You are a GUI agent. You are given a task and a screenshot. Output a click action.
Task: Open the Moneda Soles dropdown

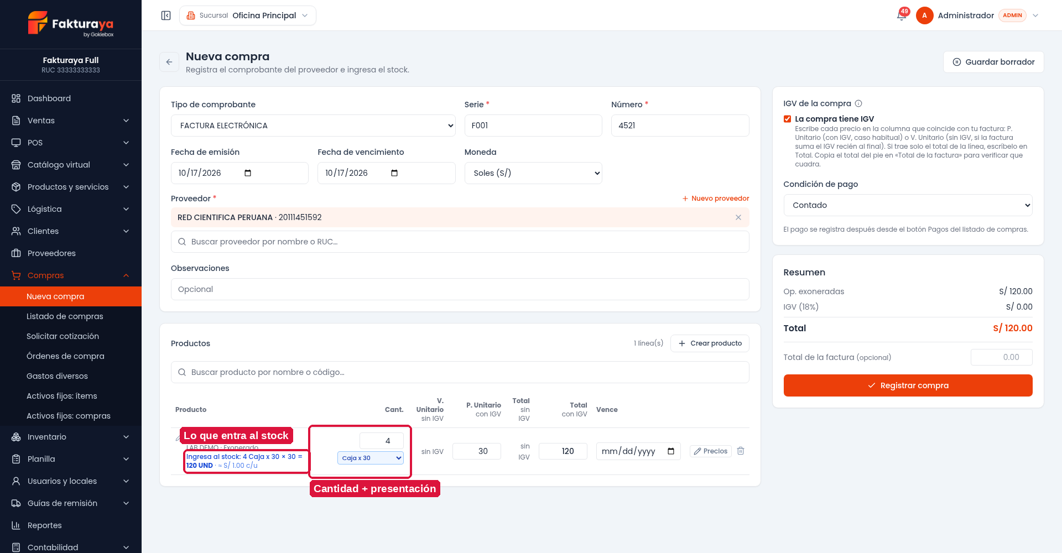pyautogui.click(x=533, y=173)
